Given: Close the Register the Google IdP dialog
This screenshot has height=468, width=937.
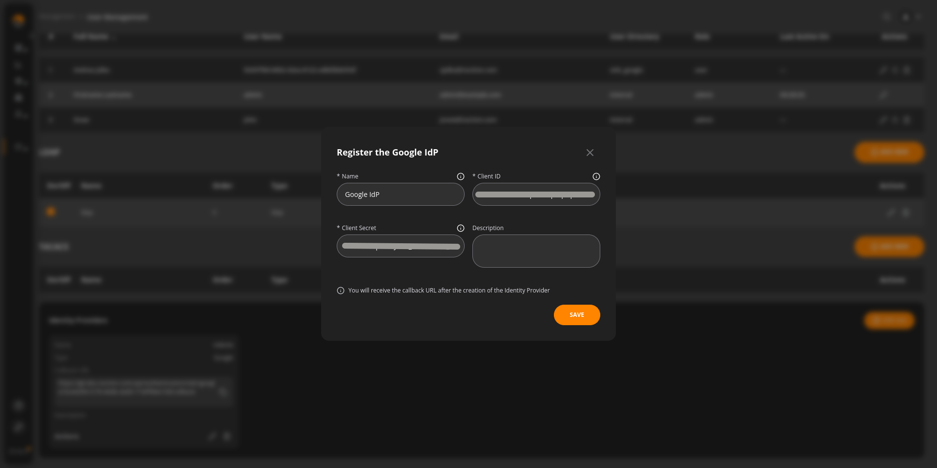Looking at the screenshot, I should 590,153.
